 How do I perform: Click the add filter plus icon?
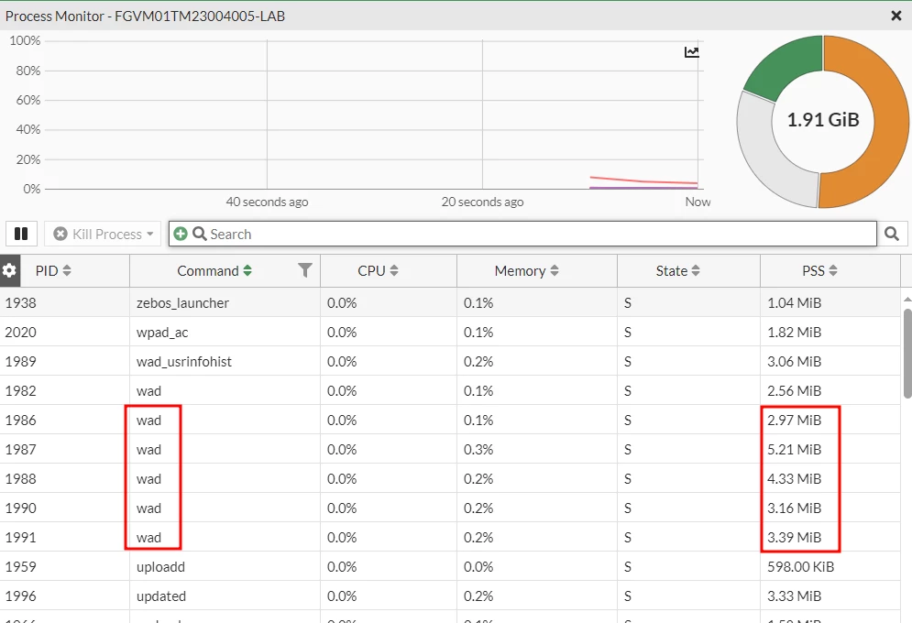pos(181,234)
